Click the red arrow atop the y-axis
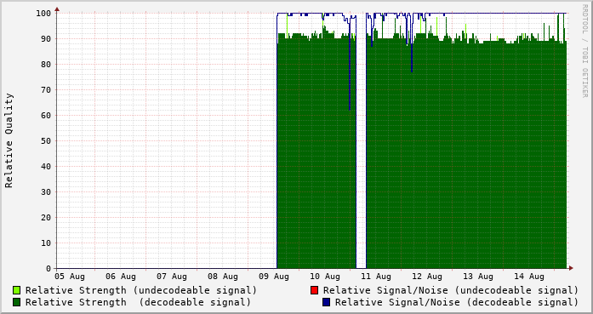593x314 pixels. point(57,9)
